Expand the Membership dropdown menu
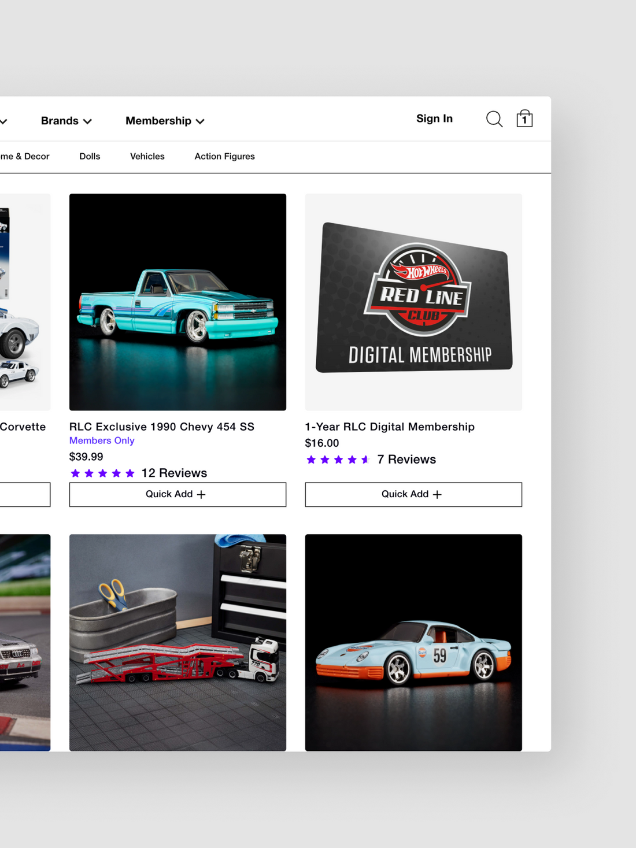Image resolution: width=636 pixels, height=848 pixels. pos(165,121)
